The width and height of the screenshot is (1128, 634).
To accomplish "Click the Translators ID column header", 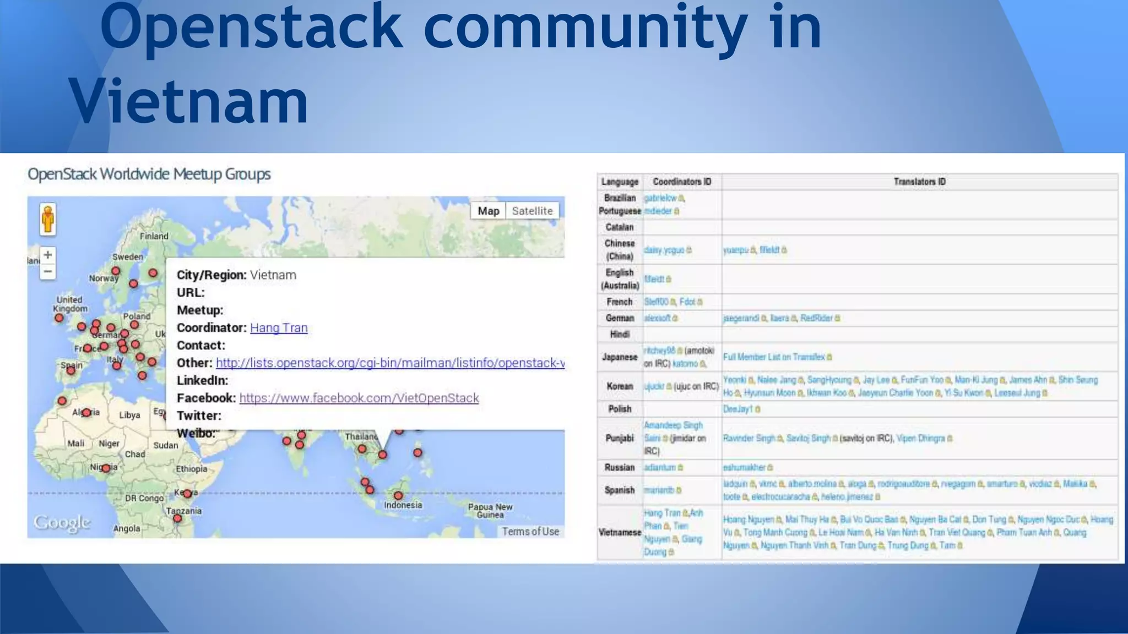I will click(919, 182).
